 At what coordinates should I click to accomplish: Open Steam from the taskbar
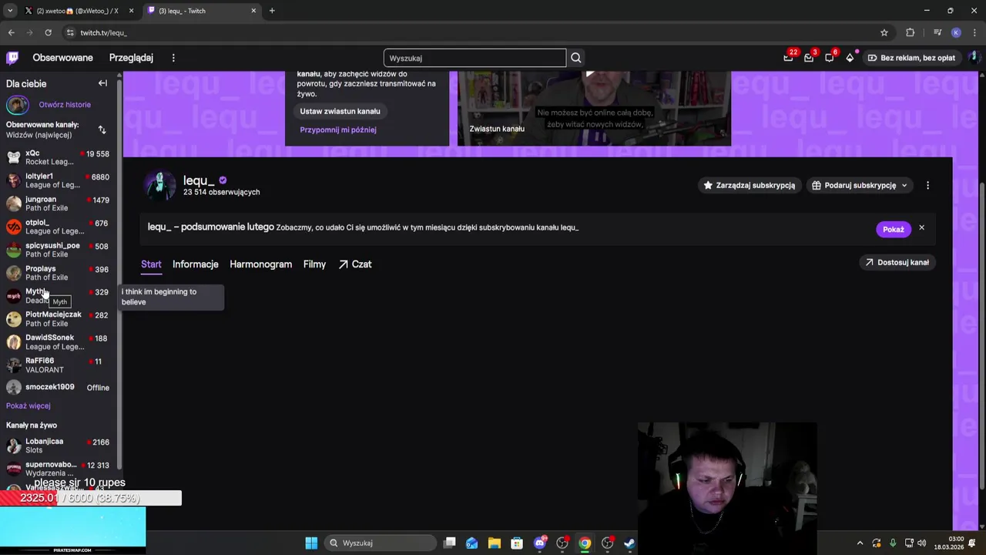click(x=629, y=543)
